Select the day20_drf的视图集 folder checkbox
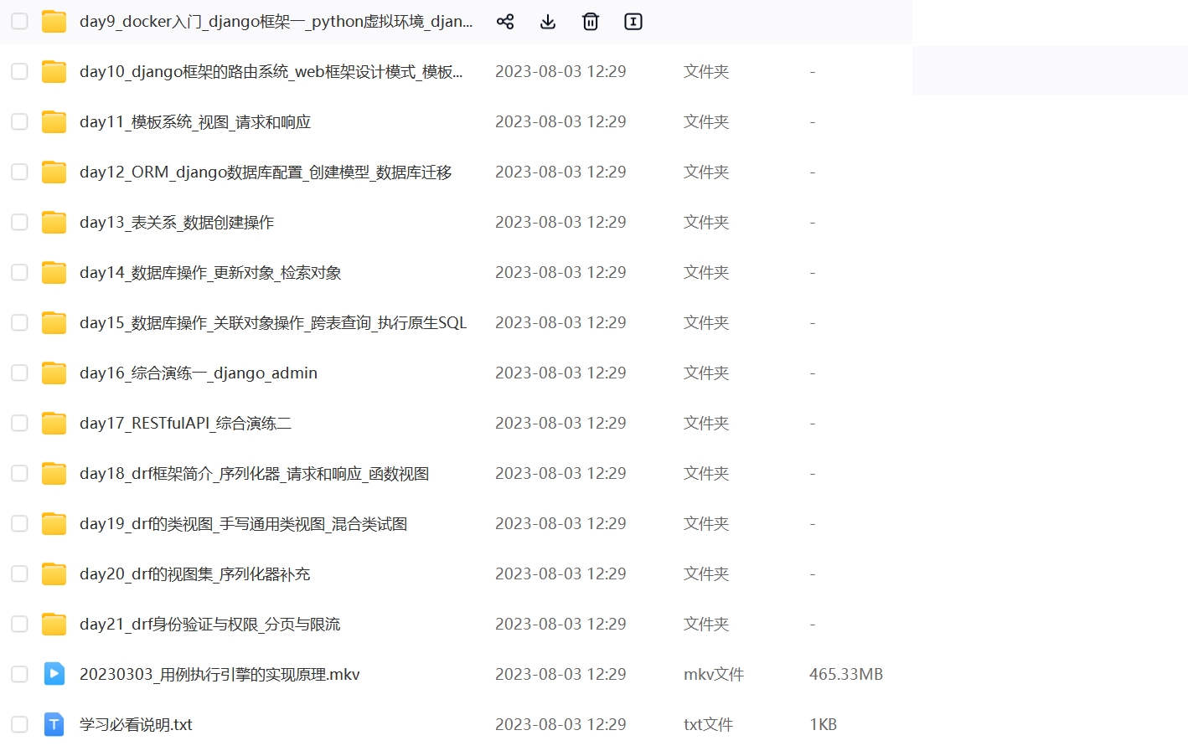The height and width of the screenshot is (756, 1188). 19,573
